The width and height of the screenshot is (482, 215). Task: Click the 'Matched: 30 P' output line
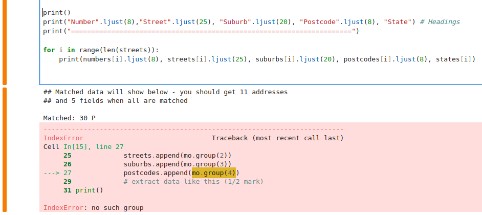click(x=69, y=118)
